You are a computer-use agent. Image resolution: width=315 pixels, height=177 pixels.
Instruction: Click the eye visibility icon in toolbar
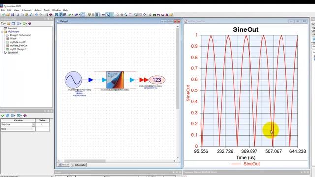tap(103, 15)
